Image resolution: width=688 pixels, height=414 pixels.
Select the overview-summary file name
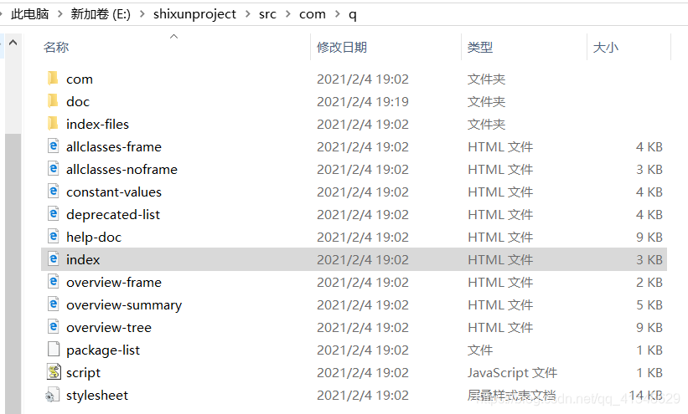(124, 305)
